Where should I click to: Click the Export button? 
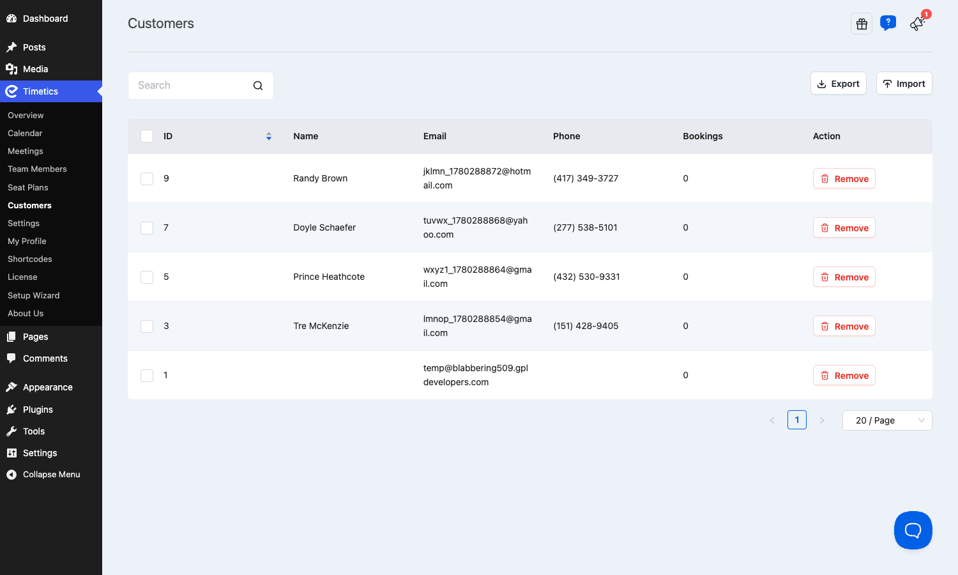(x=839, y=84)
